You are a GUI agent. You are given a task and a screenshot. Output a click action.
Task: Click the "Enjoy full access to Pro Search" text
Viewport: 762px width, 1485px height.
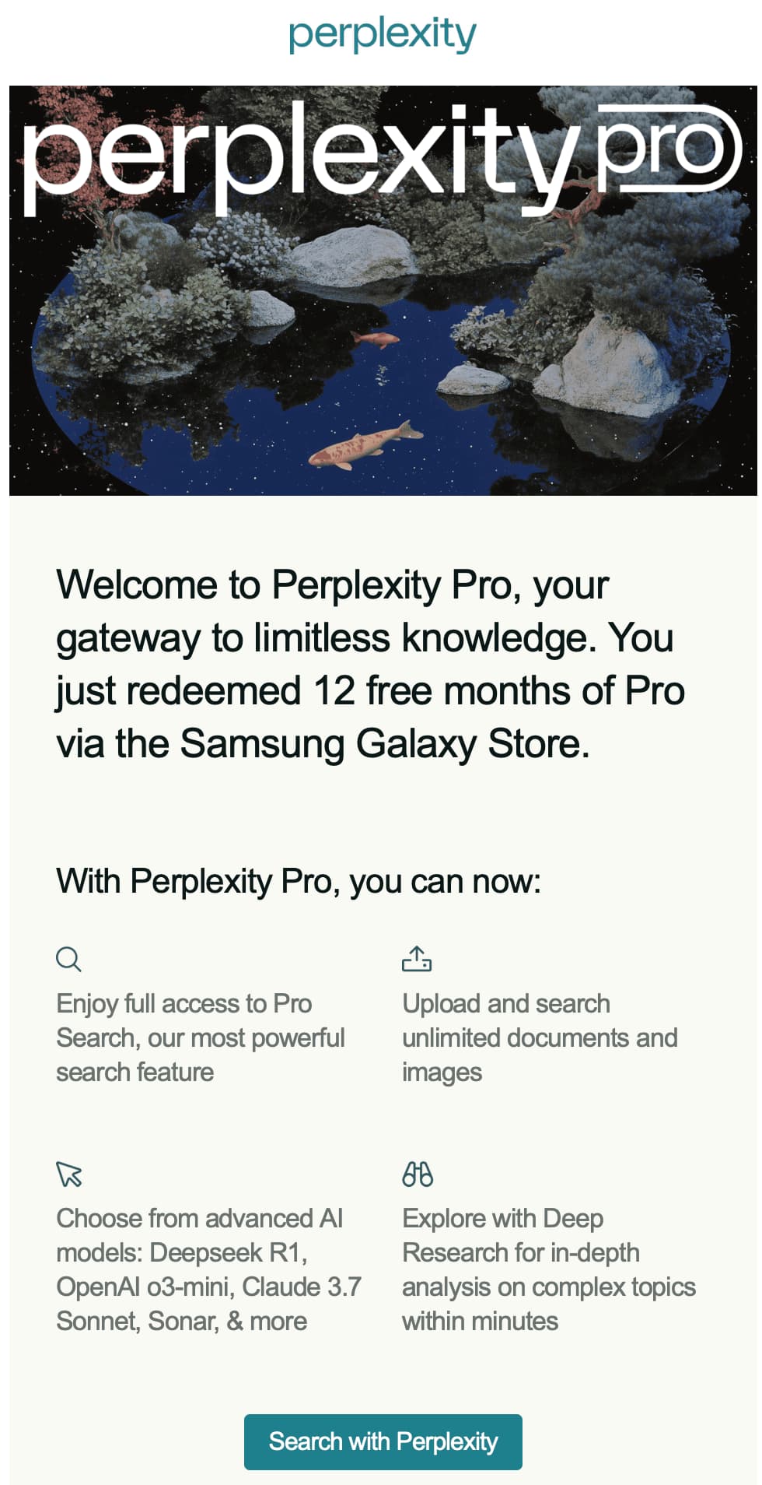200,1037
